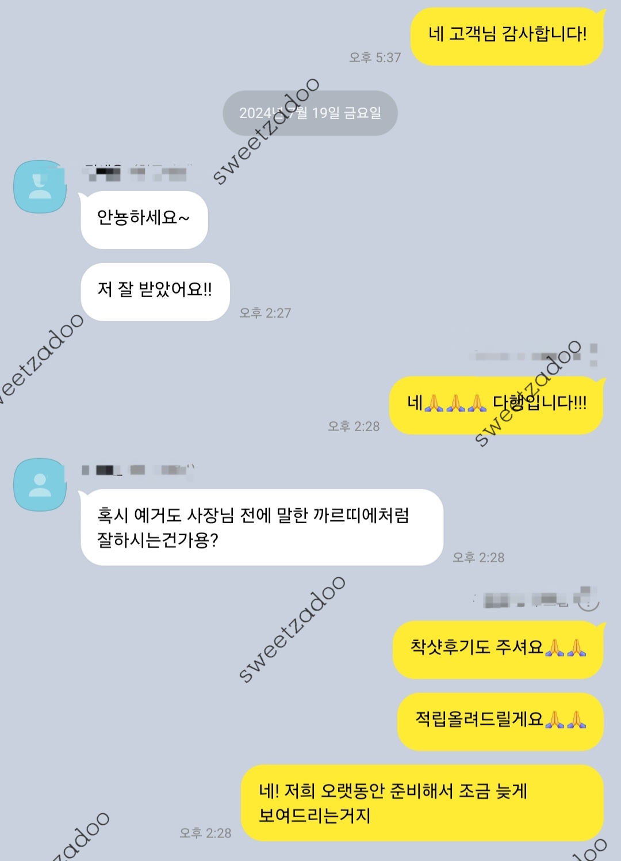
Task: Tap the '네 고객님 감사합니다!' yellow bubble
Action: (507, 36)
